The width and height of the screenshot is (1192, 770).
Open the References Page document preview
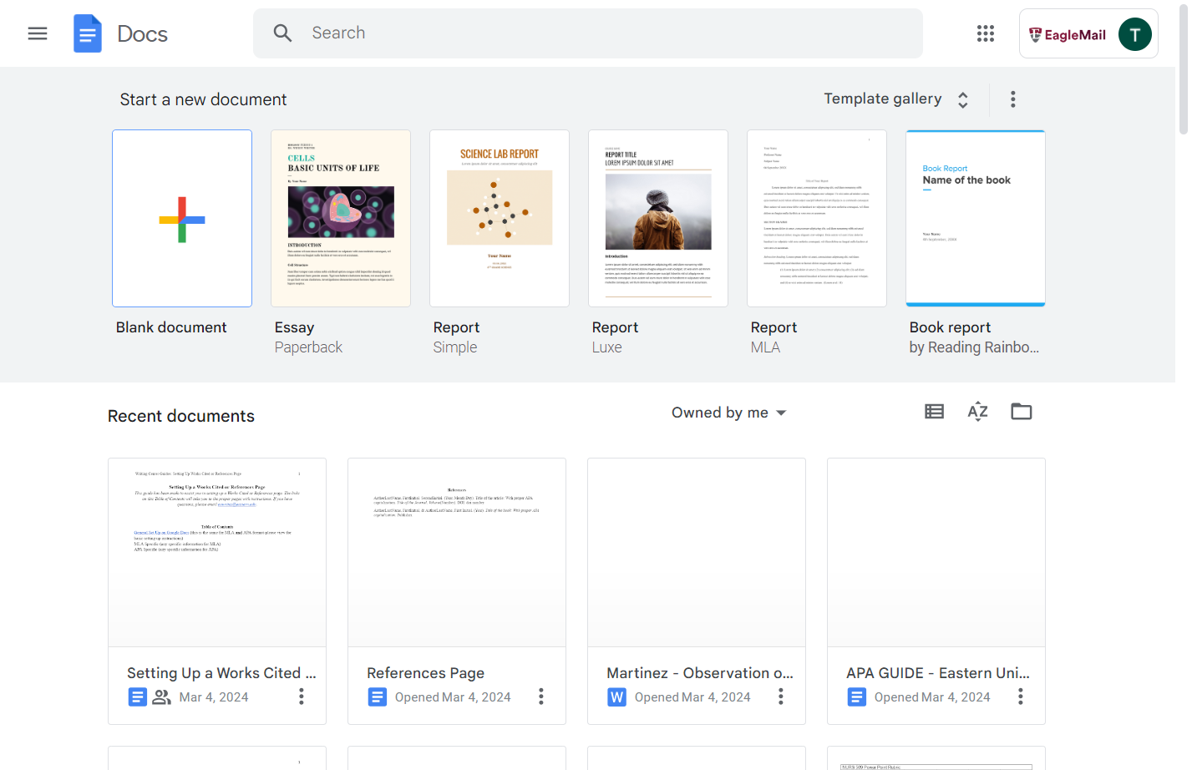[x=457, y=553]
